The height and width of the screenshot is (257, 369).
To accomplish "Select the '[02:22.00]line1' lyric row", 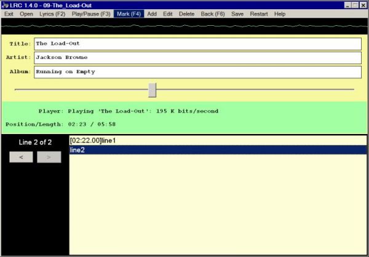I will pos(218,141).
